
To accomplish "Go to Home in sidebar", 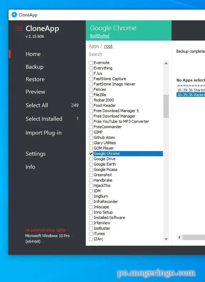I will 33,54.
